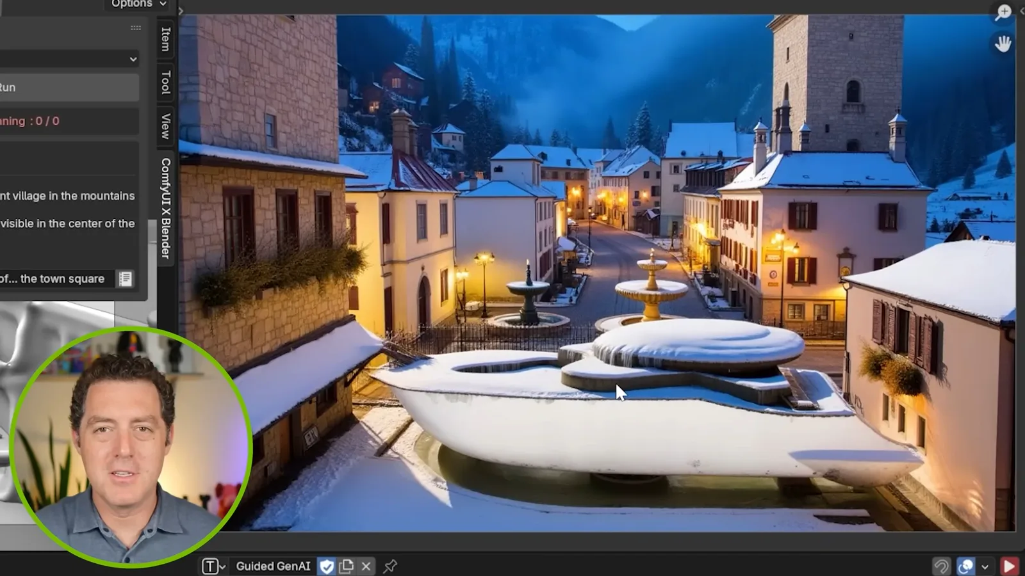Screen dimensions: 1025x576
Task: Expand the workflow dropdown above Run
Action: [69, 59]
